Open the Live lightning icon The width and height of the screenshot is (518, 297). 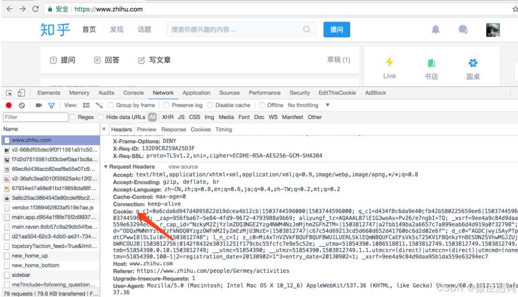389,62
